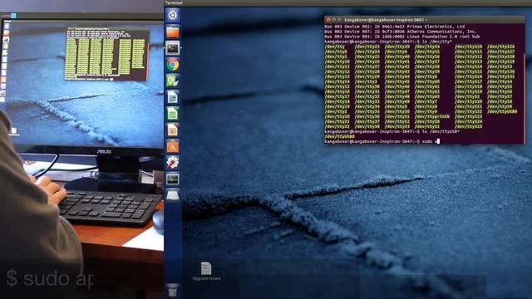This screenshot has height=299, width=532.
Task: Click the drive icon below System Monitor
Action: (173, 196)
